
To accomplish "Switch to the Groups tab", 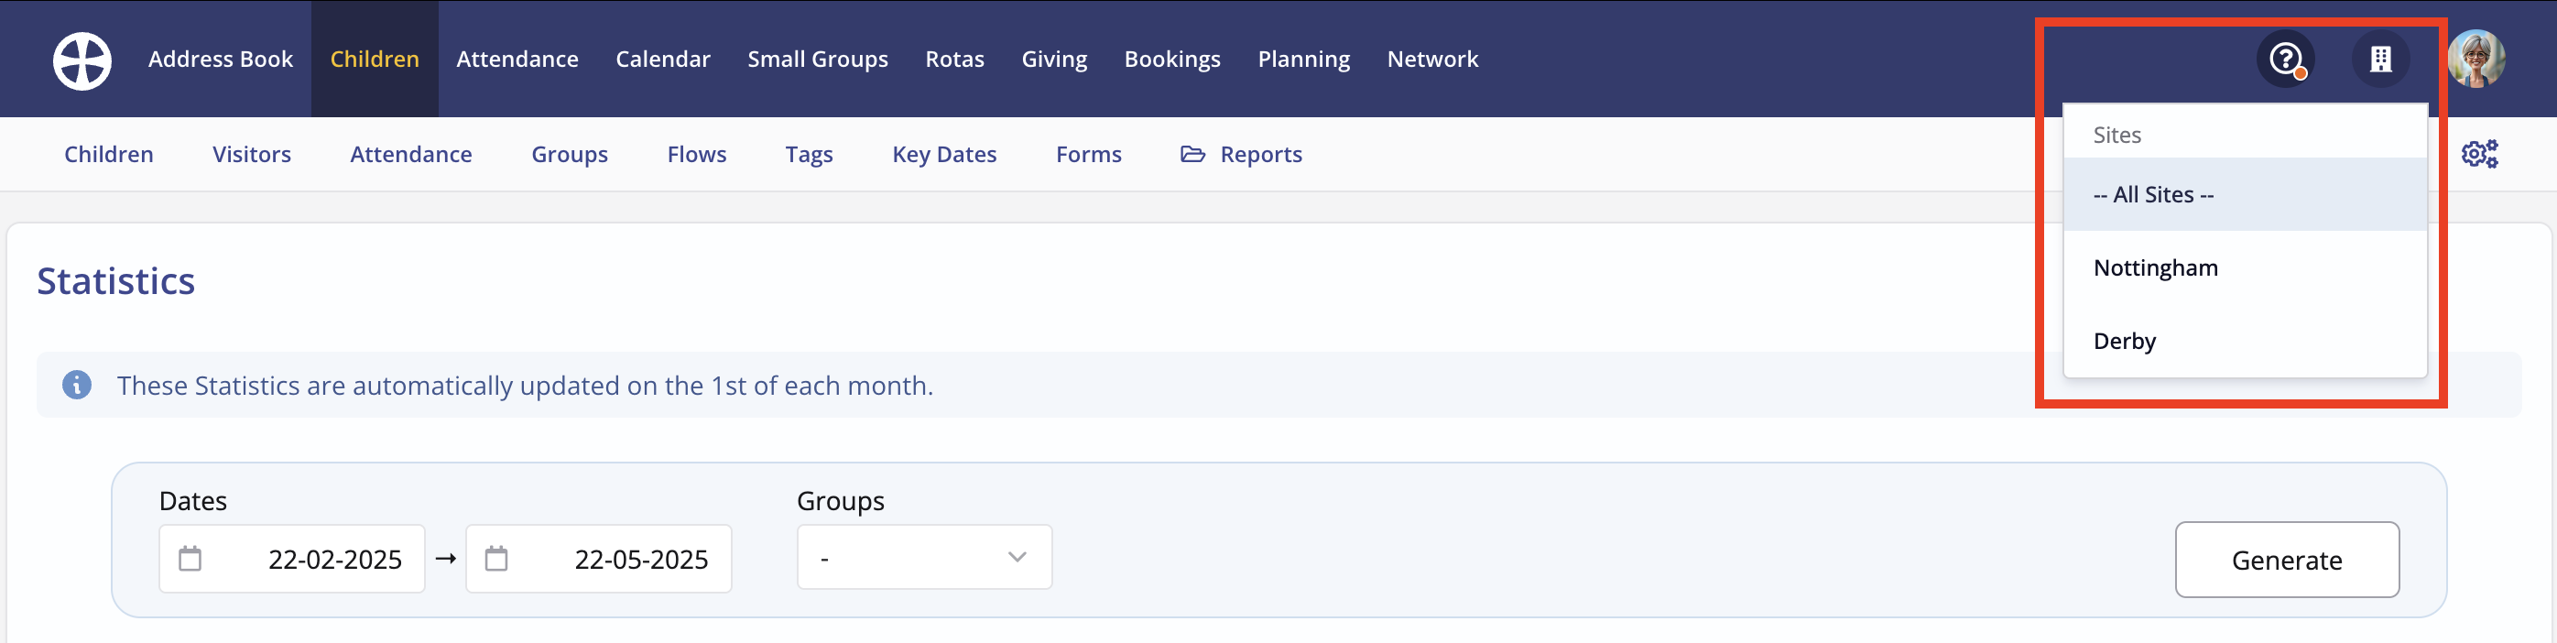I will 570,155.
